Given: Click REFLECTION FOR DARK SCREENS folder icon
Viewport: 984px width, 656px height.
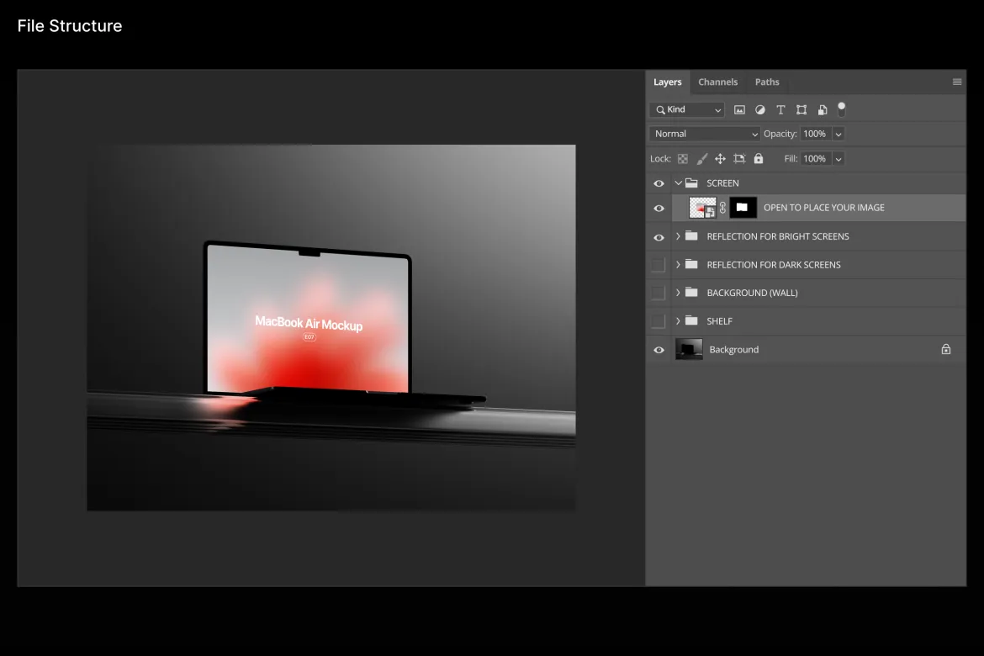Looking at the screenshot, I should (x=691, y=265).
